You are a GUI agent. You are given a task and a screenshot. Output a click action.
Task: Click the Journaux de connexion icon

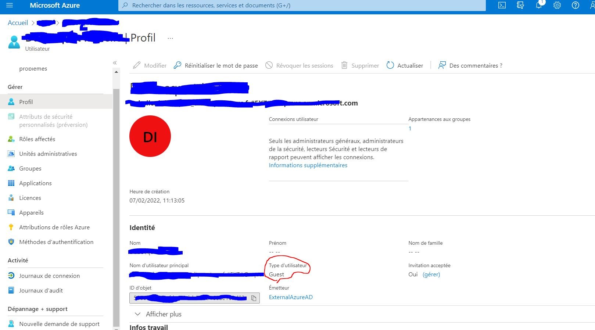point(11,276)
